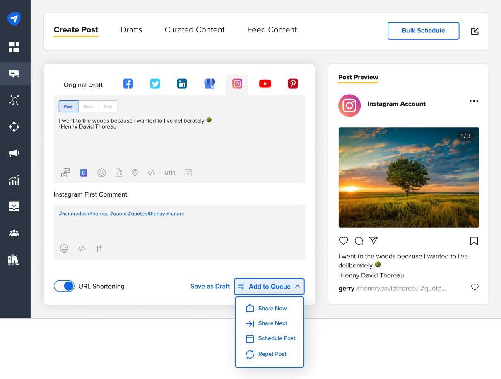Switch to the Drafts tab
The image size is (501, 379).
pyautogui.click(x=131, y=30)
